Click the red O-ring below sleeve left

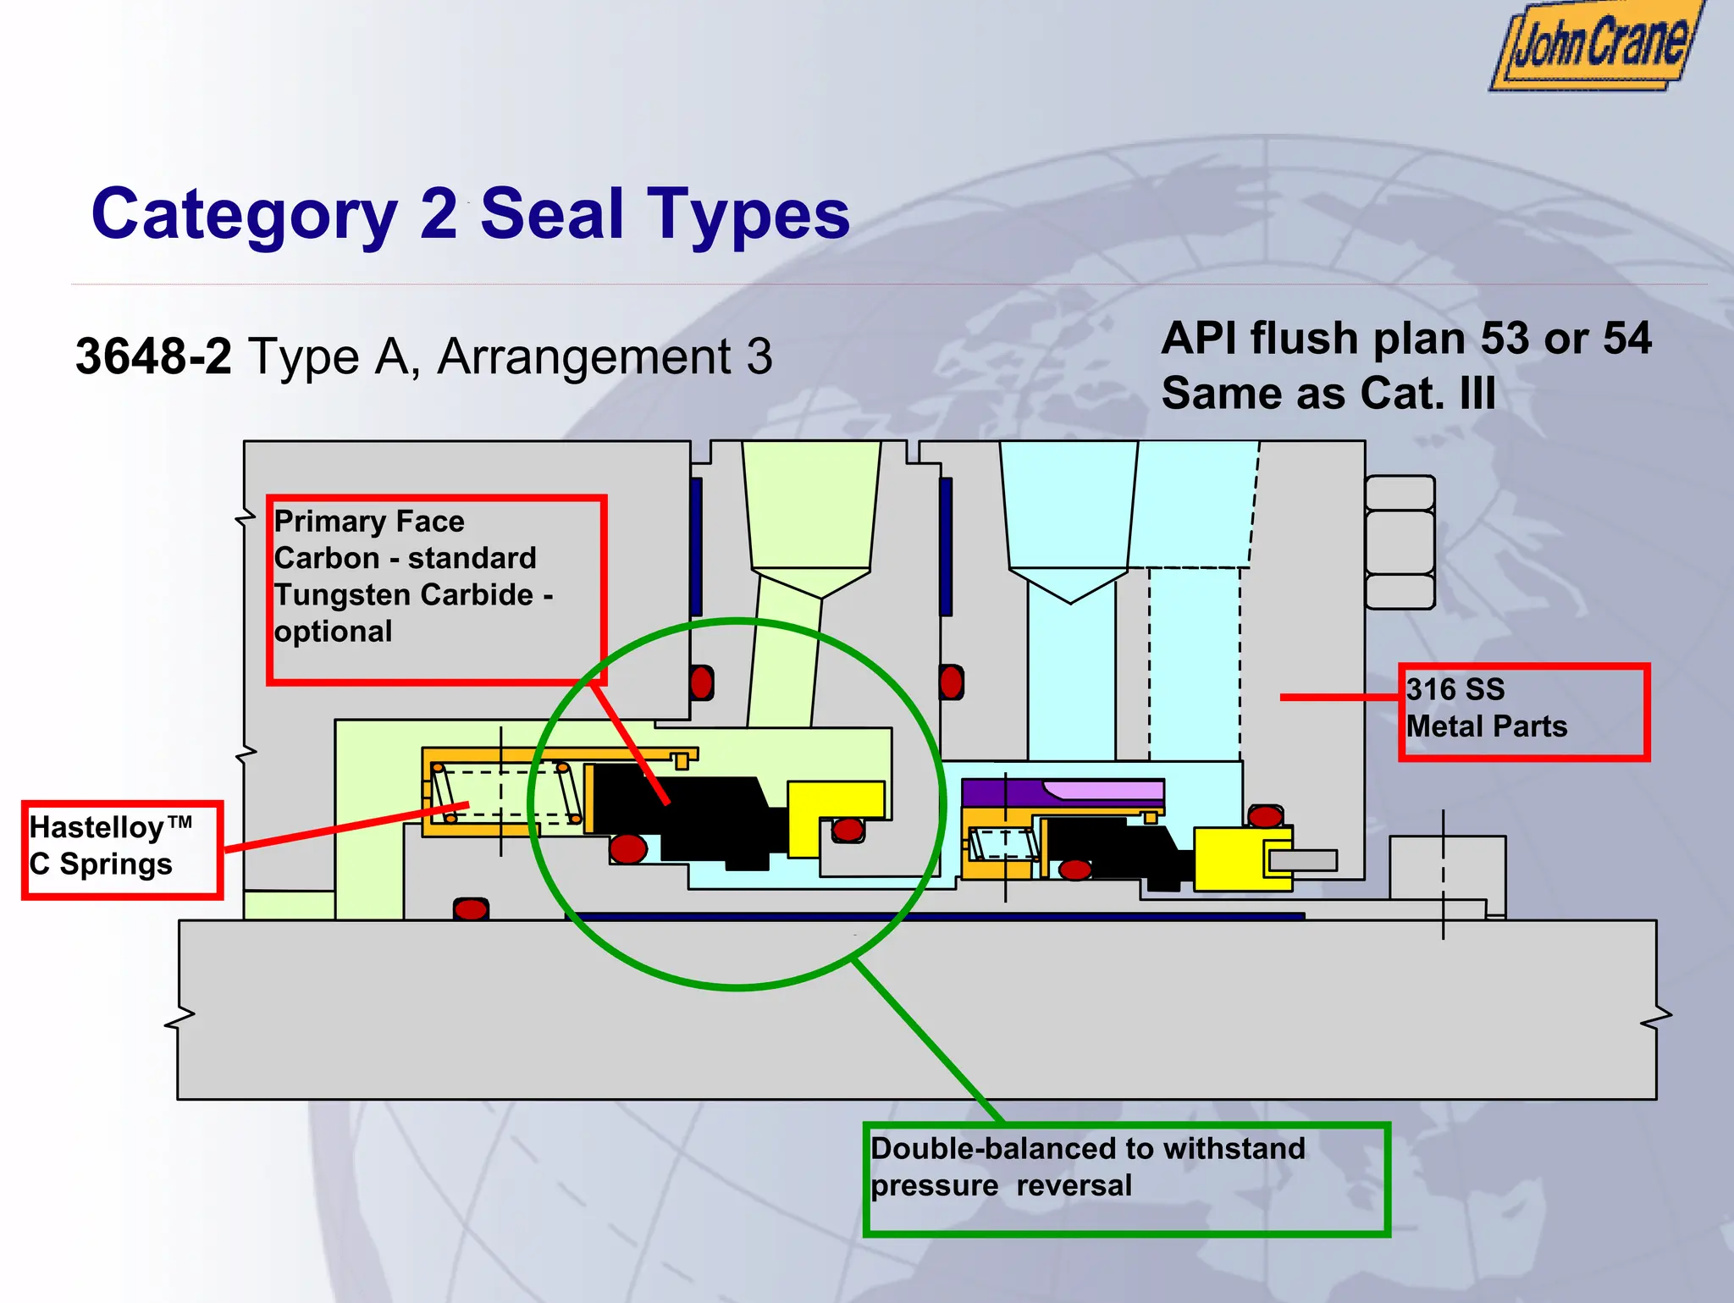tap(471, 909)
